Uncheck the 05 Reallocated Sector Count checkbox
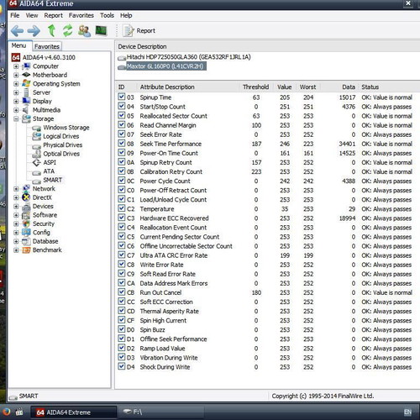Viewport: 420px width, 420px height. coord(122,115)
